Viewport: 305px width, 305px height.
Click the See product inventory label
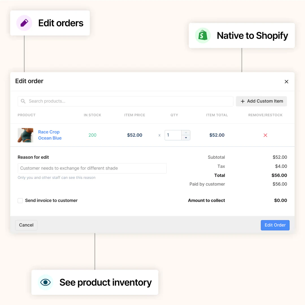point(105,282)
